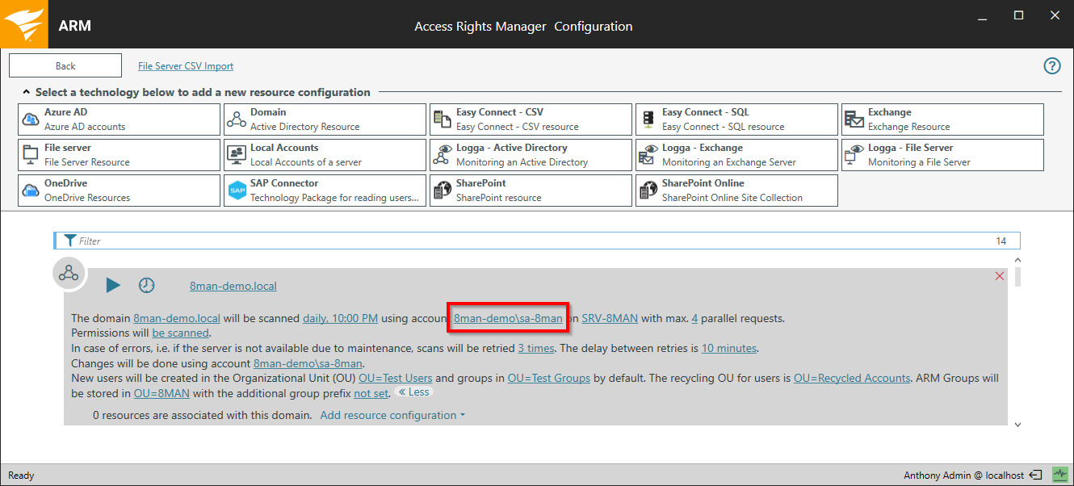Collapse details with the Less toggle

(x=414, y=392)
